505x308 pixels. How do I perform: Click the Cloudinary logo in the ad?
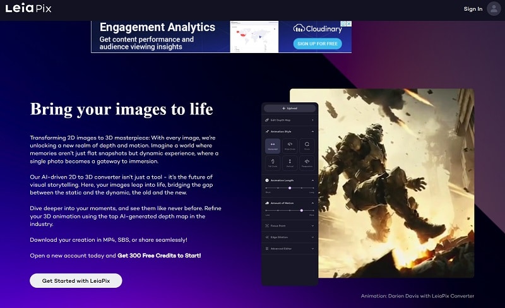(318, 28)
